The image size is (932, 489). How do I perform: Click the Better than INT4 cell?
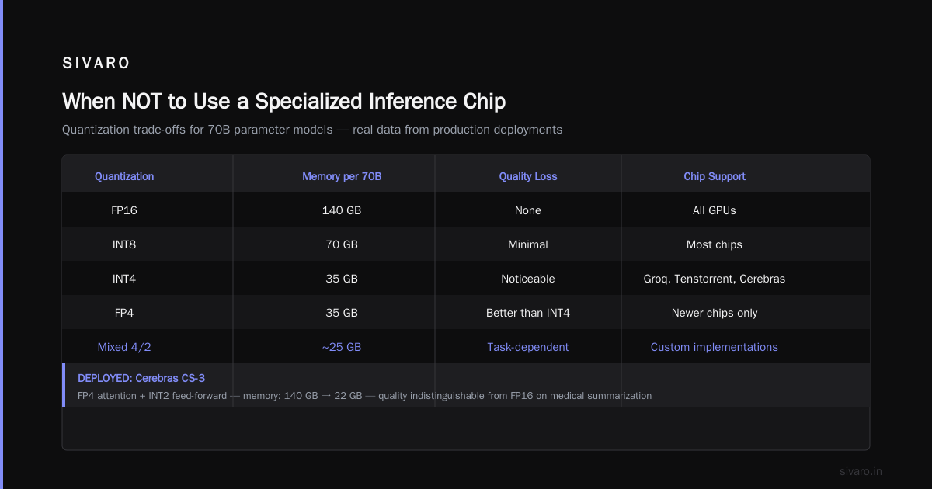528,313
